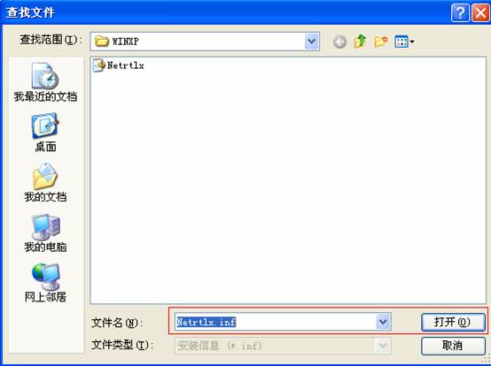Expand the file type dropdown arrow
Image resolution: width=491 pixels, height=366 pixels.
383,346
